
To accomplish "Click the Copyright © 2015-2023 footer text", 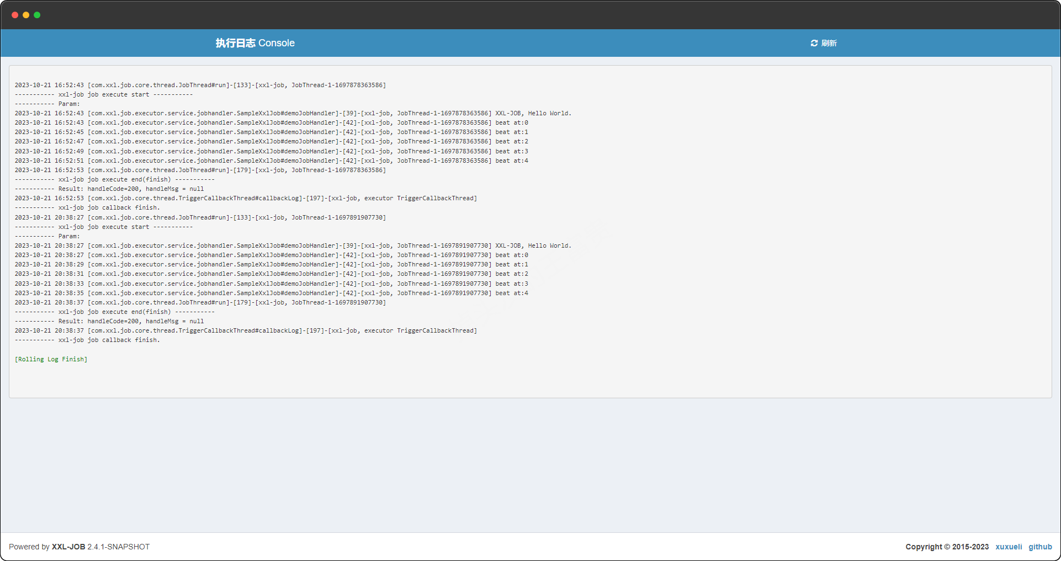I will 947,547.
